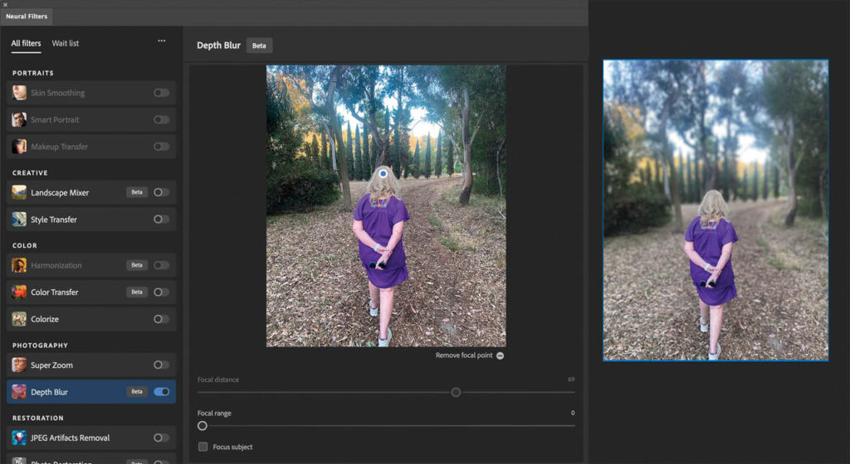Toggle the Harmonization switch
The height and width of the screenshot is (464, 850).
click(161, 265)
